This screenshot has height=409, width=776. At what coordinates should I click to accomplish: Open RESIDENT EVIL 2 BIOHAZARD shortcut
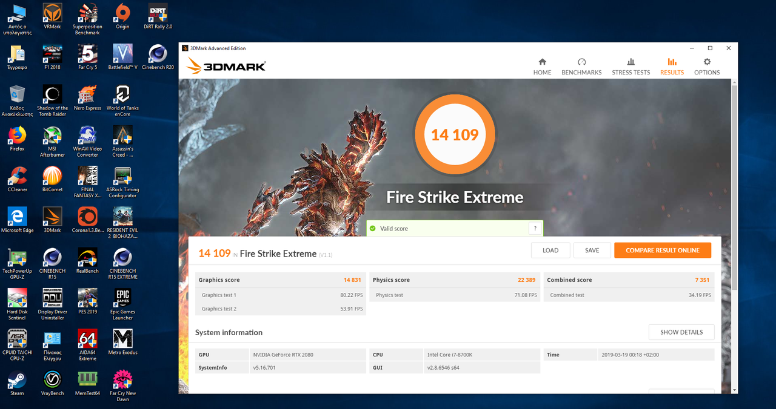(122, 223)
